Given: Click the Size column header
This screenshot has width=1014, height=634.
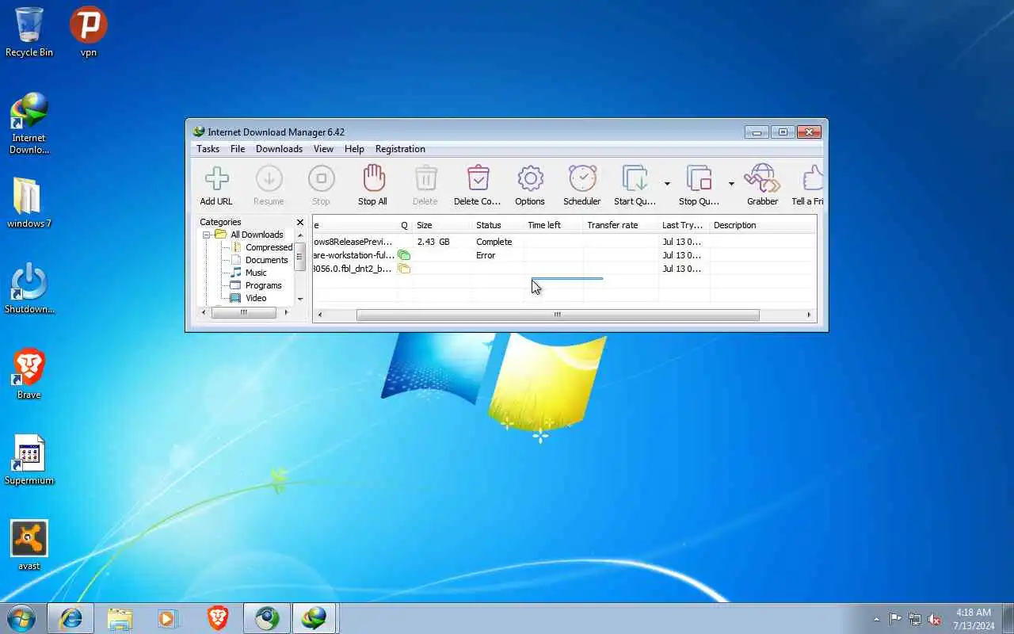Looking at the screenshot, I should pos(442,225).
